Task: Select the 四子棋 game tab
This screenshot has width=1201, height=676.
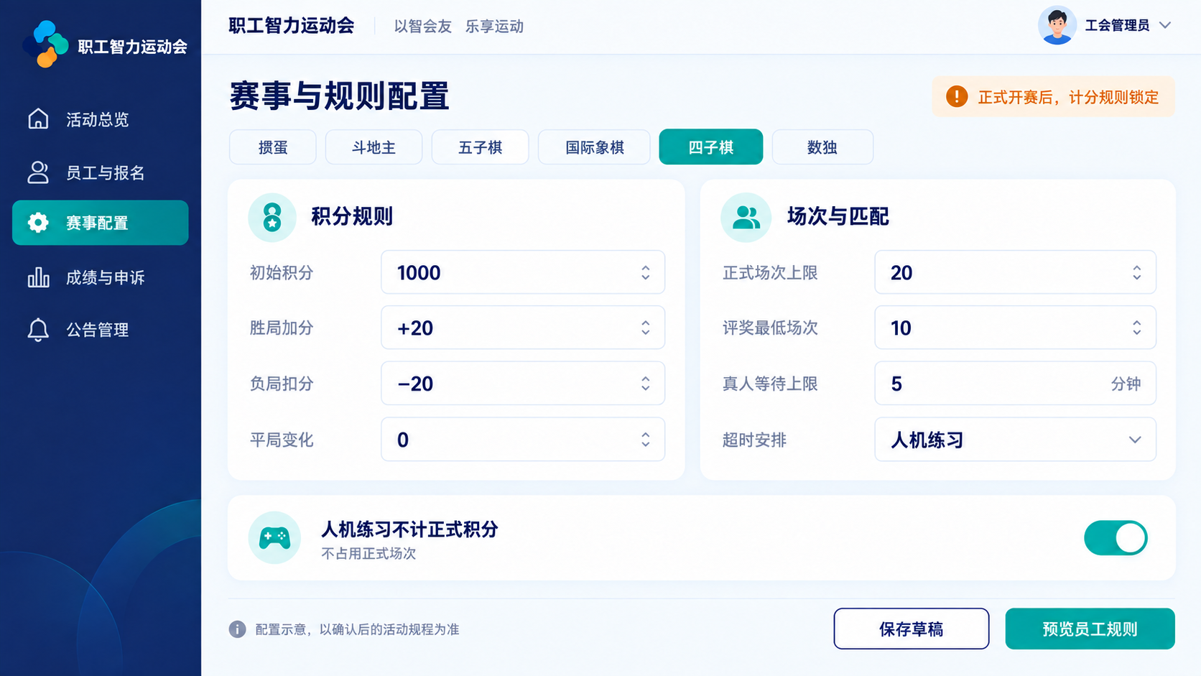Action: point(711,147)
